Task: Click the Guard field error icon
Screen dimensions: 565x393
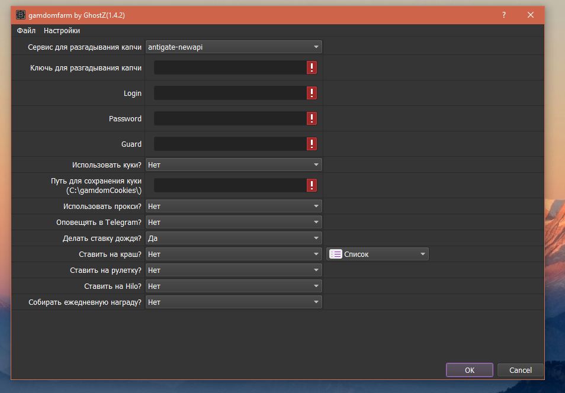Action: point(312,144)
